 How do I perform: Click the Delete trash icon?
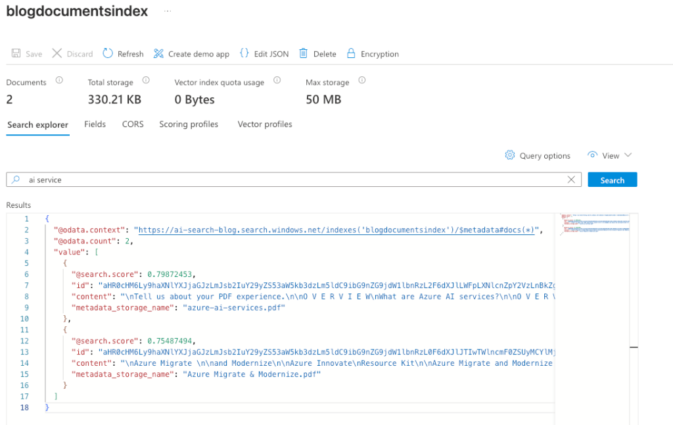[304, 54]
